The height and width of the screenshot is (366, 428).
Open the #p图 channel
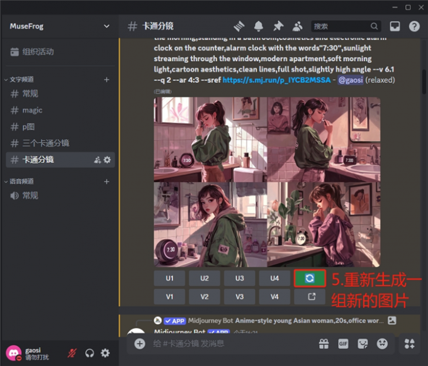click(x=60, y=127)
